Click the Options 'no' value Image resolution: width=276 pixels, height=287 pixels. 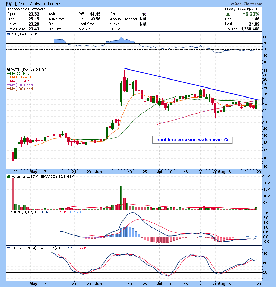pyautogui.click(x=144, y=14)
